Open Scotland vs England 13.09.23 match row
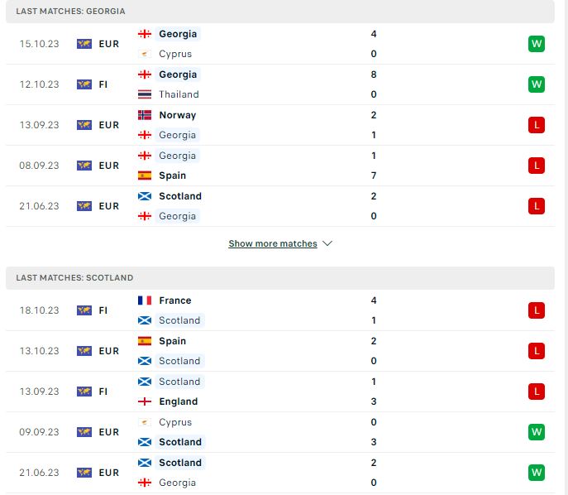Image resolution: width=568 pixels, height=495 pixels. pyautogui.click(x=280, y=392)
